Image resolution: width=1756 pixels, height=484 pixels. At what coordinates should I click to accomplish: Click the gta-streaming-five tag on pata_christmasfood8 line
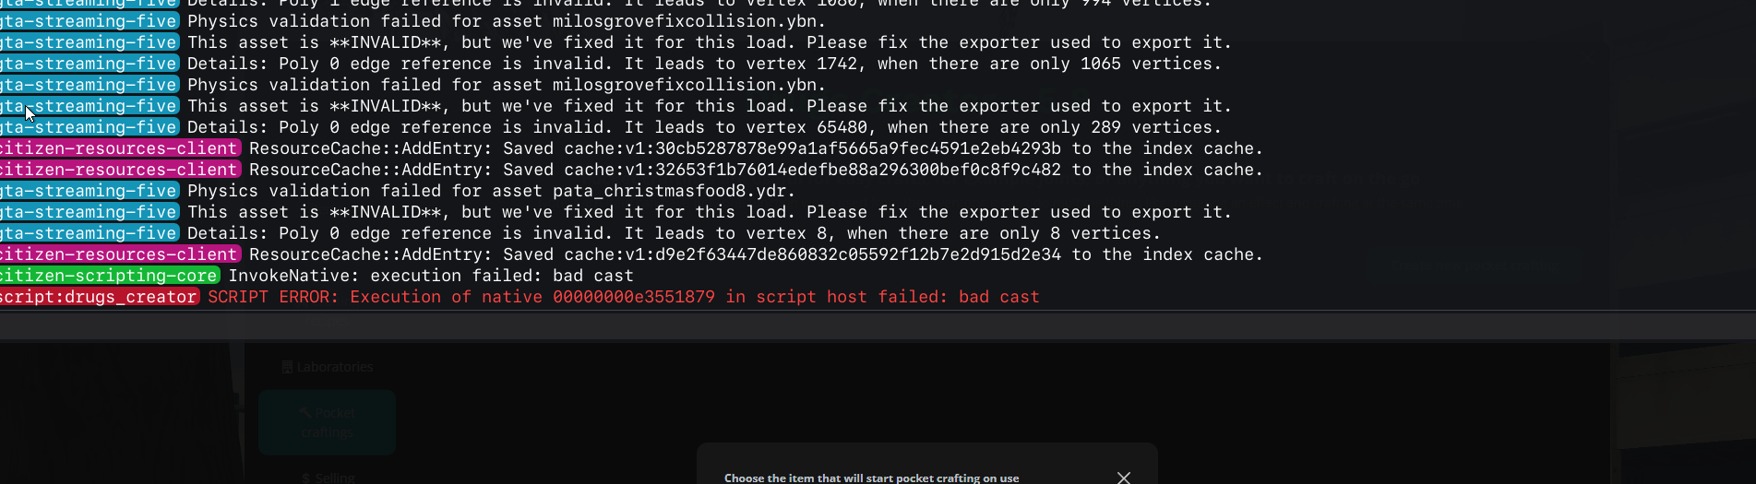coord(89,191)
